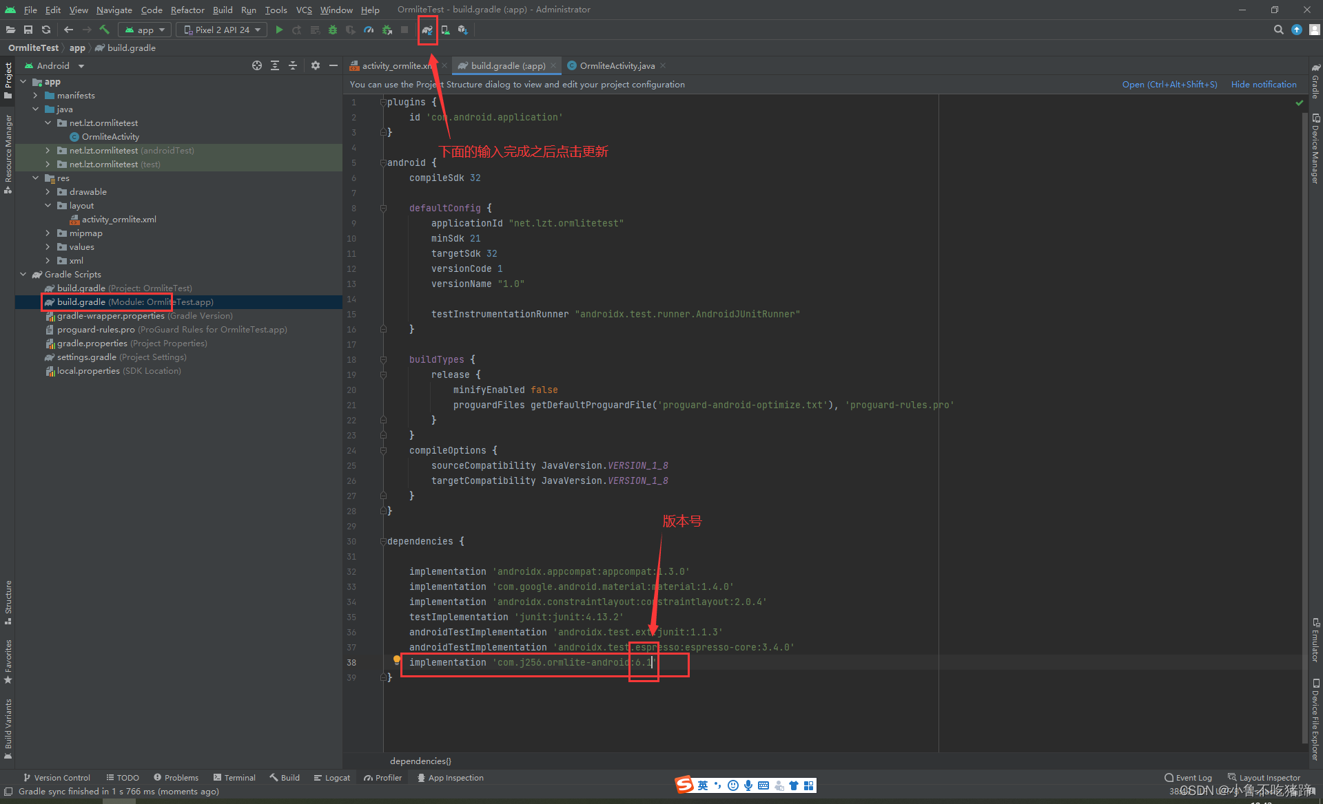
Task: Switch to the activity_ormlite.xml tab
Action: point(397,65)
